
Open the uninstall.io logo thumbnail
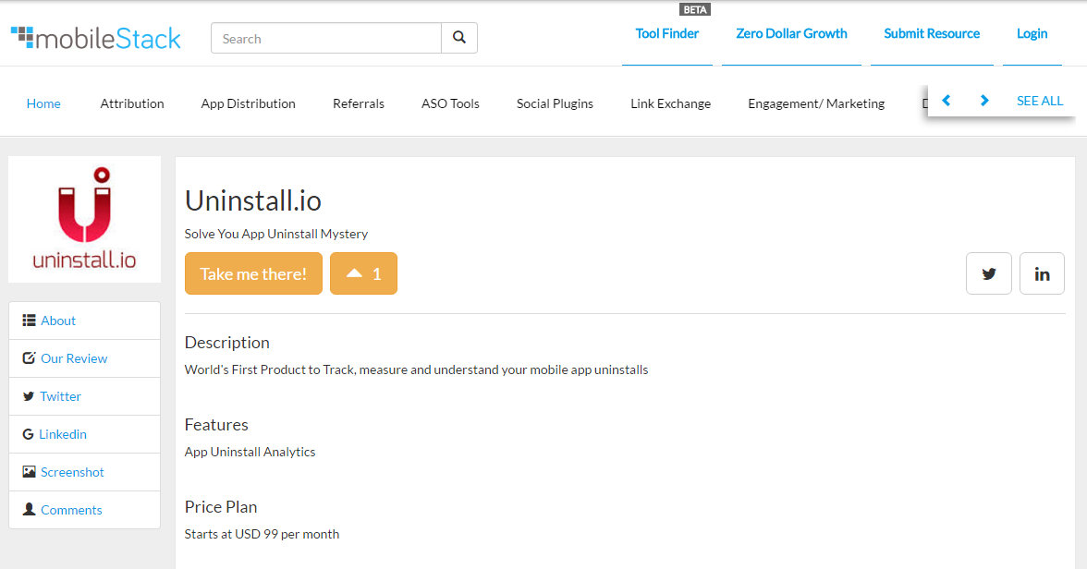[85, 219]
